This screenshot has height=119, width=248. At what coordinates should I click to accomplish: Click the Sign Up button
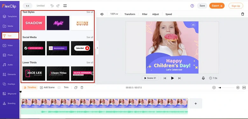(236, 6)
